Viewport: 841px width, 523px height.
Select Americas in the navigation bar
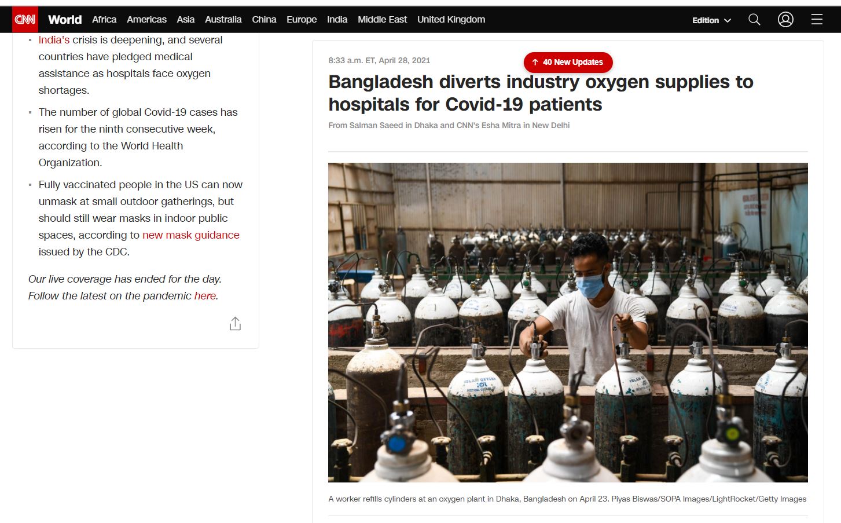click(146, 20)
